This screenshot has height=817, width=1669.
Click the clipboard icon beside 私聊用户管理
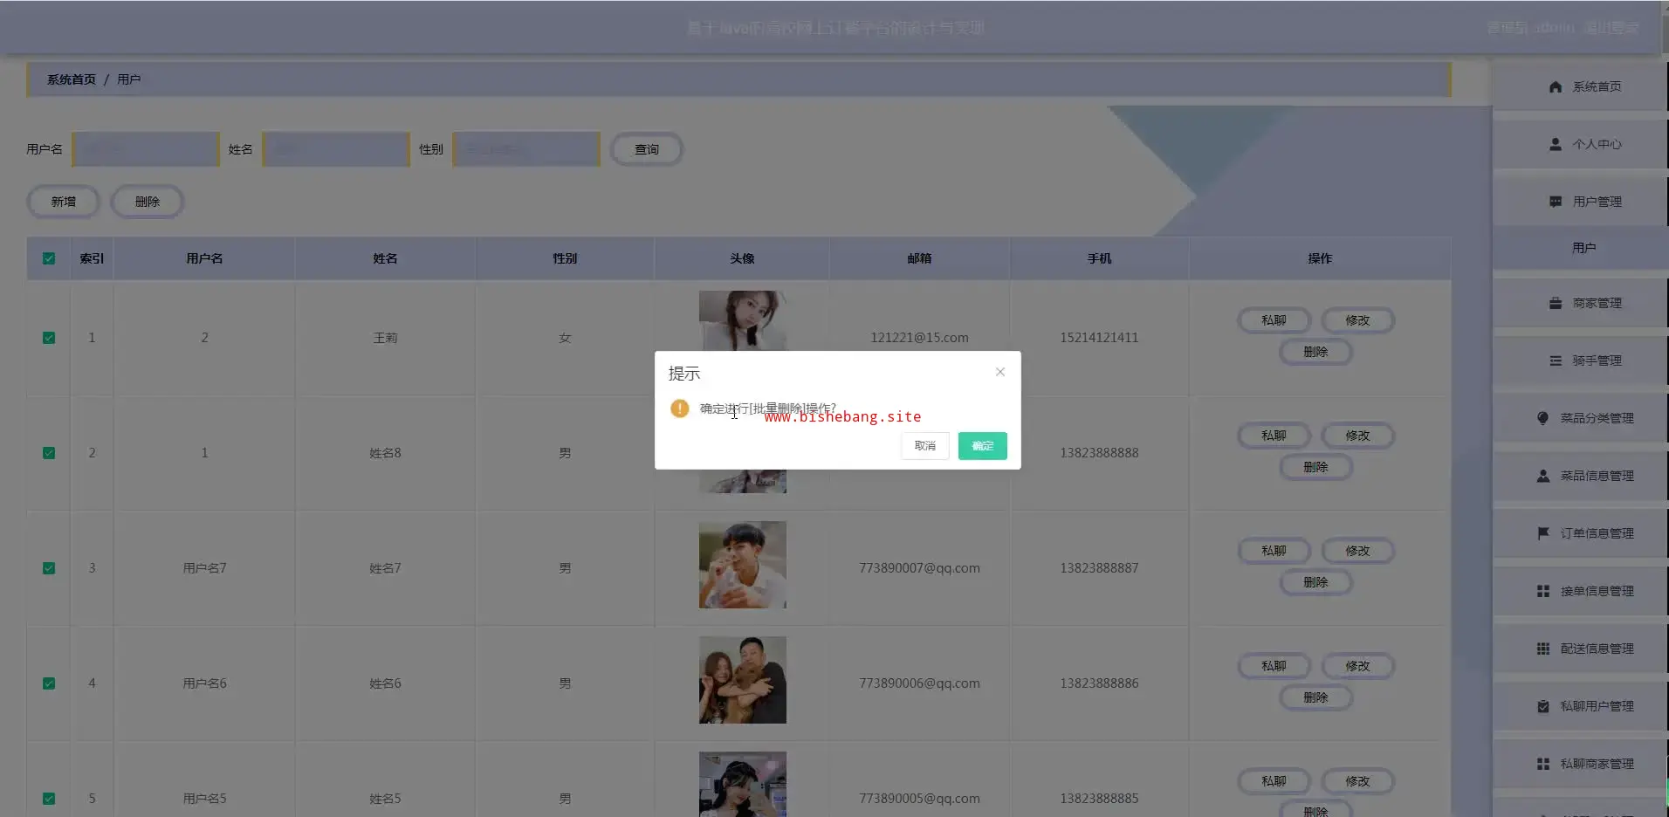1542,706
